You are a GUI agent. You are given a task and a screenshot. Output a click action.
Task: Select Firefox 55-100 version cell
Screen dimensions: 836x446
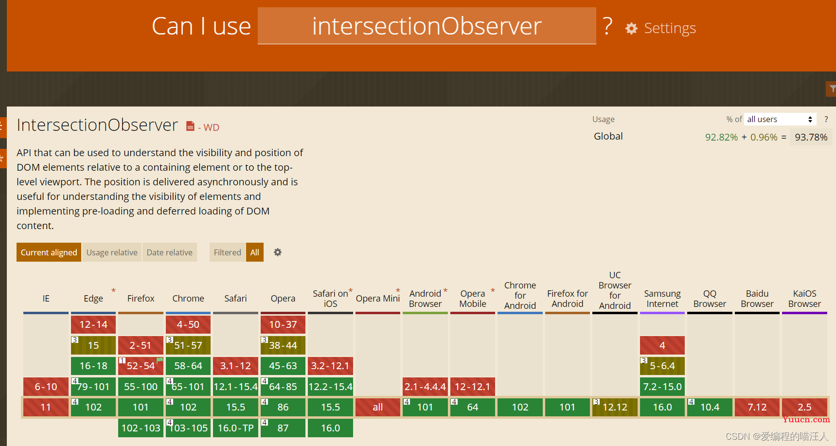pyautogui.click(x=141, y=387)
